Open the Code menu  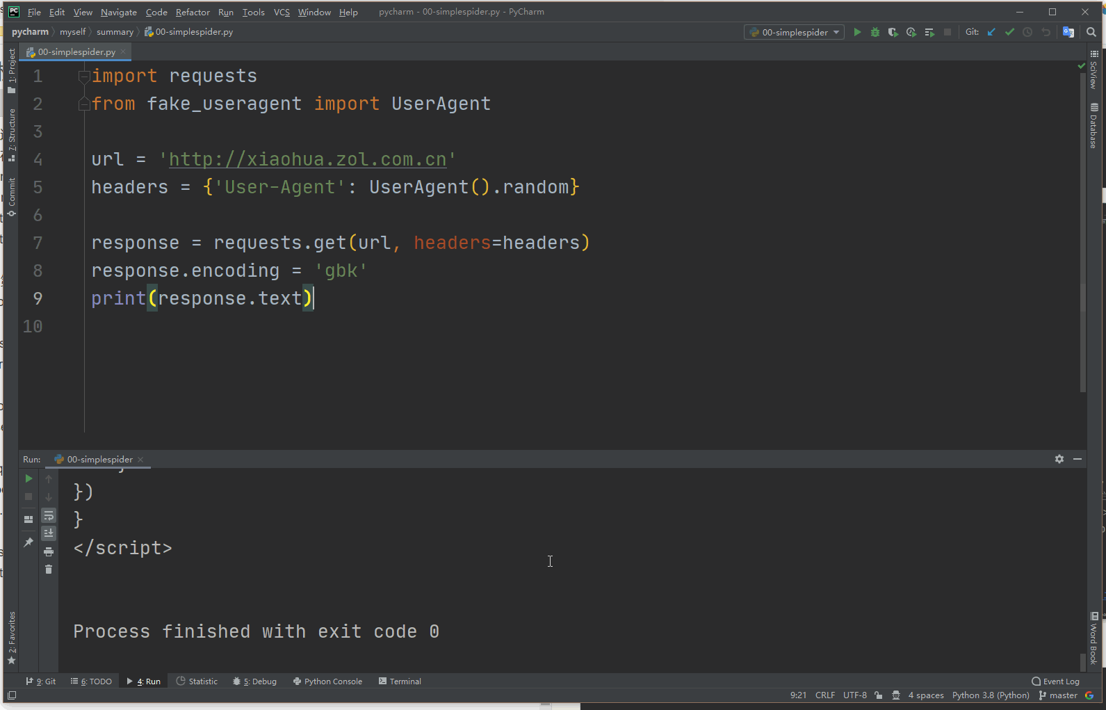click(156, 12)
